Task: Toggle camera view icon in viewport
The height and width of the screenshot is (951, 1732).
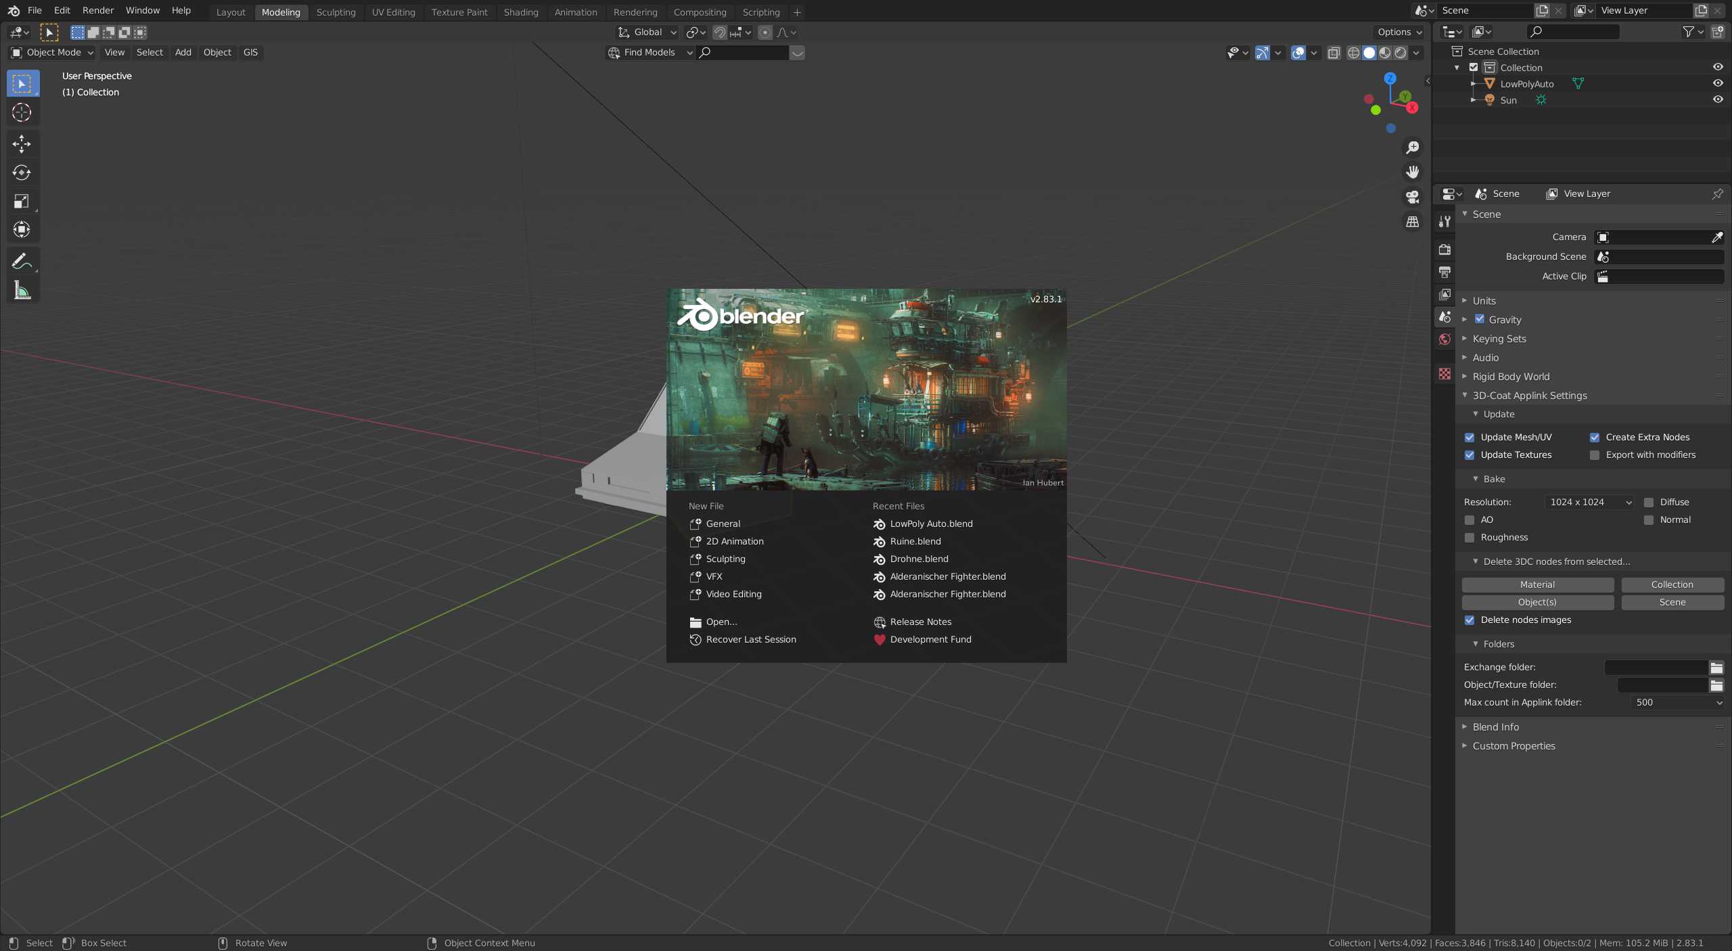Action: tap(1412, 197)
